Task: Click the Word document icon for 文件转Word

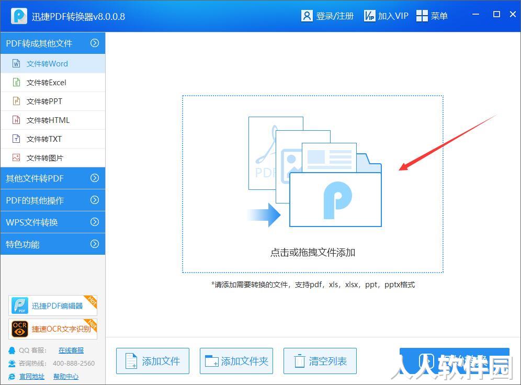Action: (x=16, y=63)
